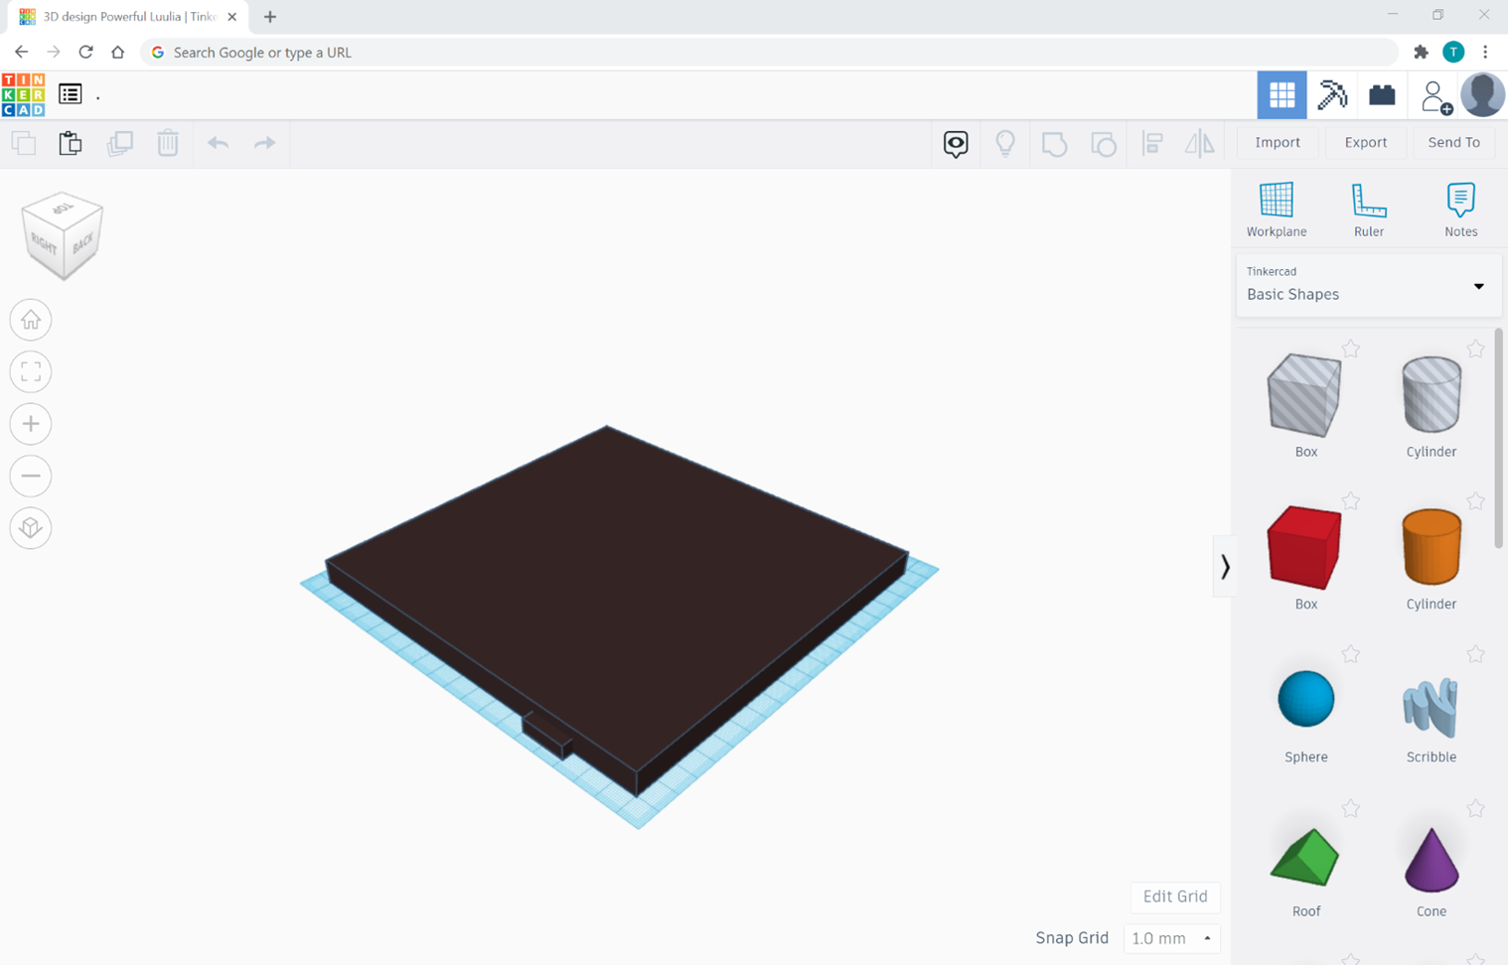The width and height of the screenshot is (1508, 965).
Task: Click the Copy icon
Action: coord(24,143)
